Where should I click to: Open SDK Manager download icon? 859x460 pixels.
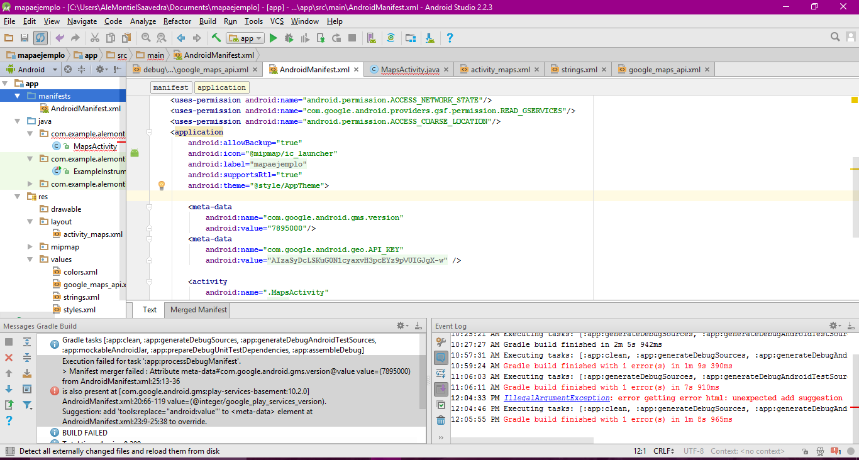click(x=429, y=38)
